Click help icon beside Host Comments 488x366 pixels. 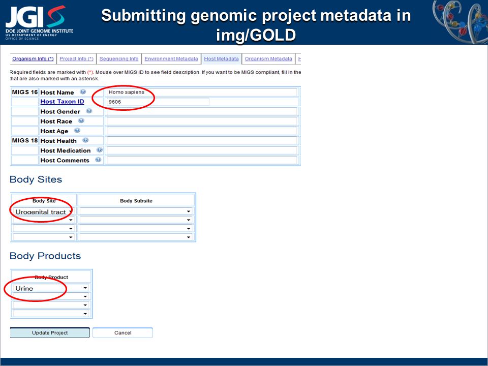tap(98, 160)
